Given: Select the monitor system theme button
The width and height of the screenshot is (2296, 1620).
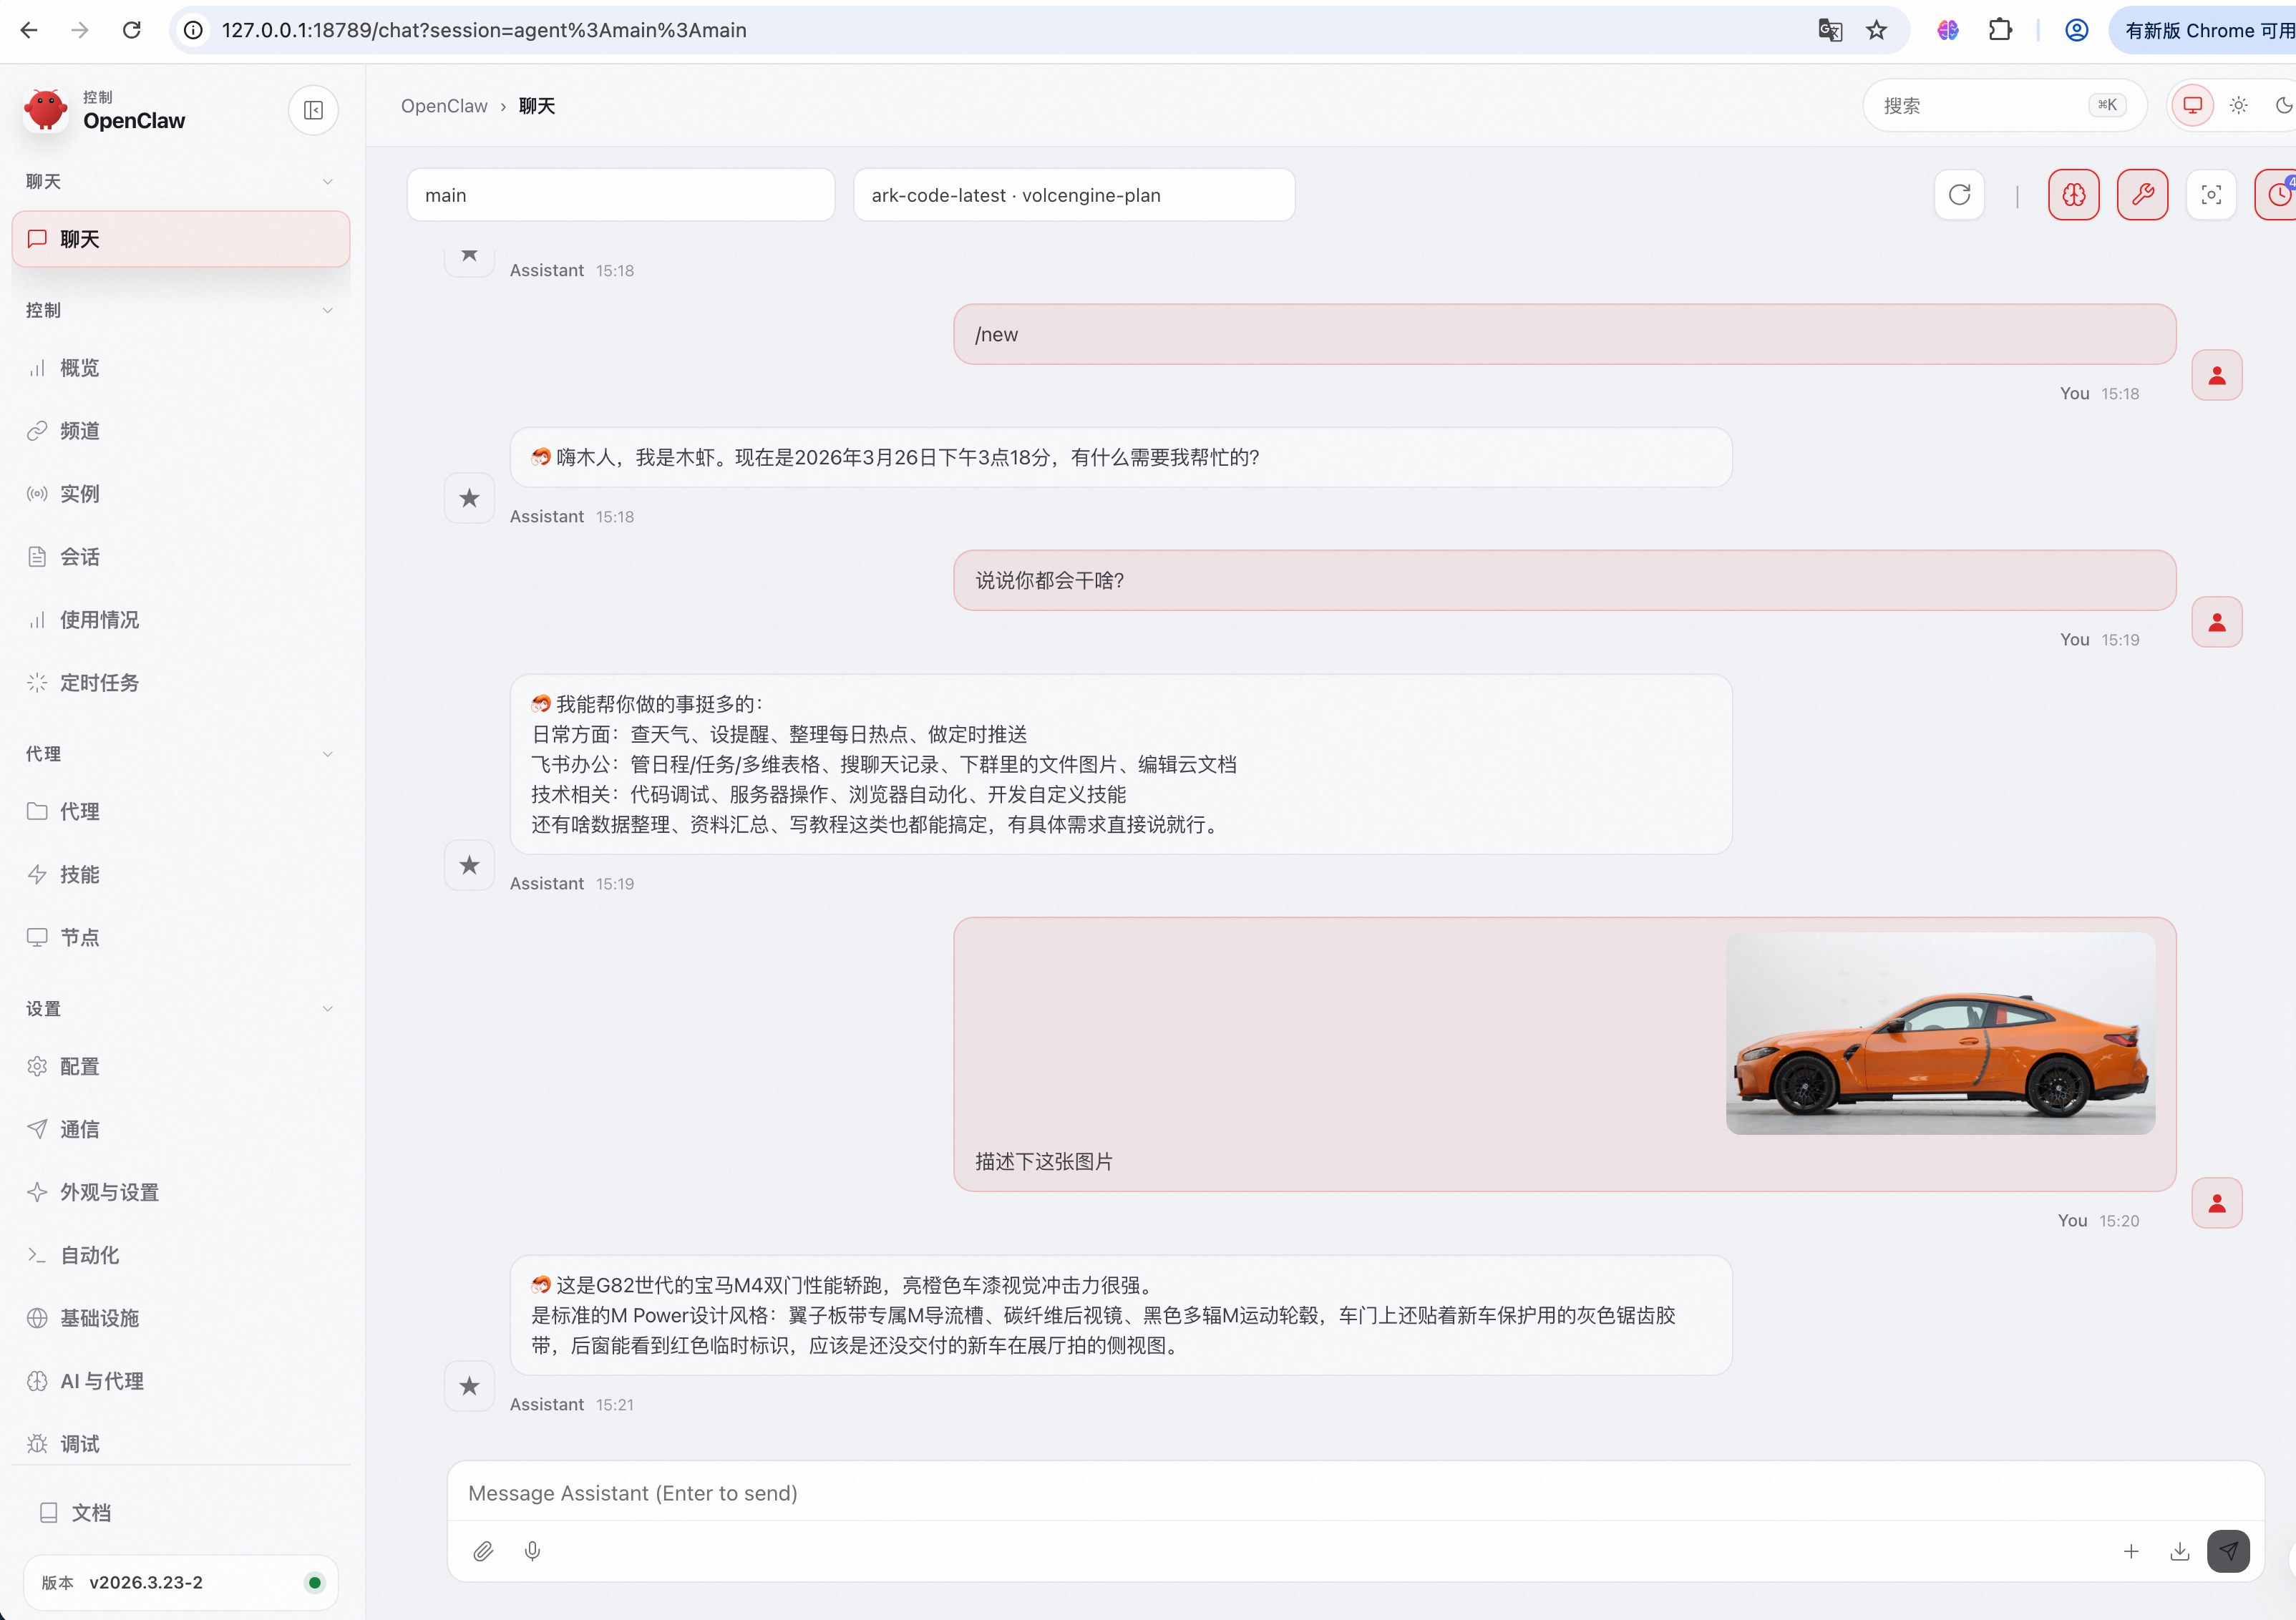Looking at the screenshot, I should [2192, 105].
